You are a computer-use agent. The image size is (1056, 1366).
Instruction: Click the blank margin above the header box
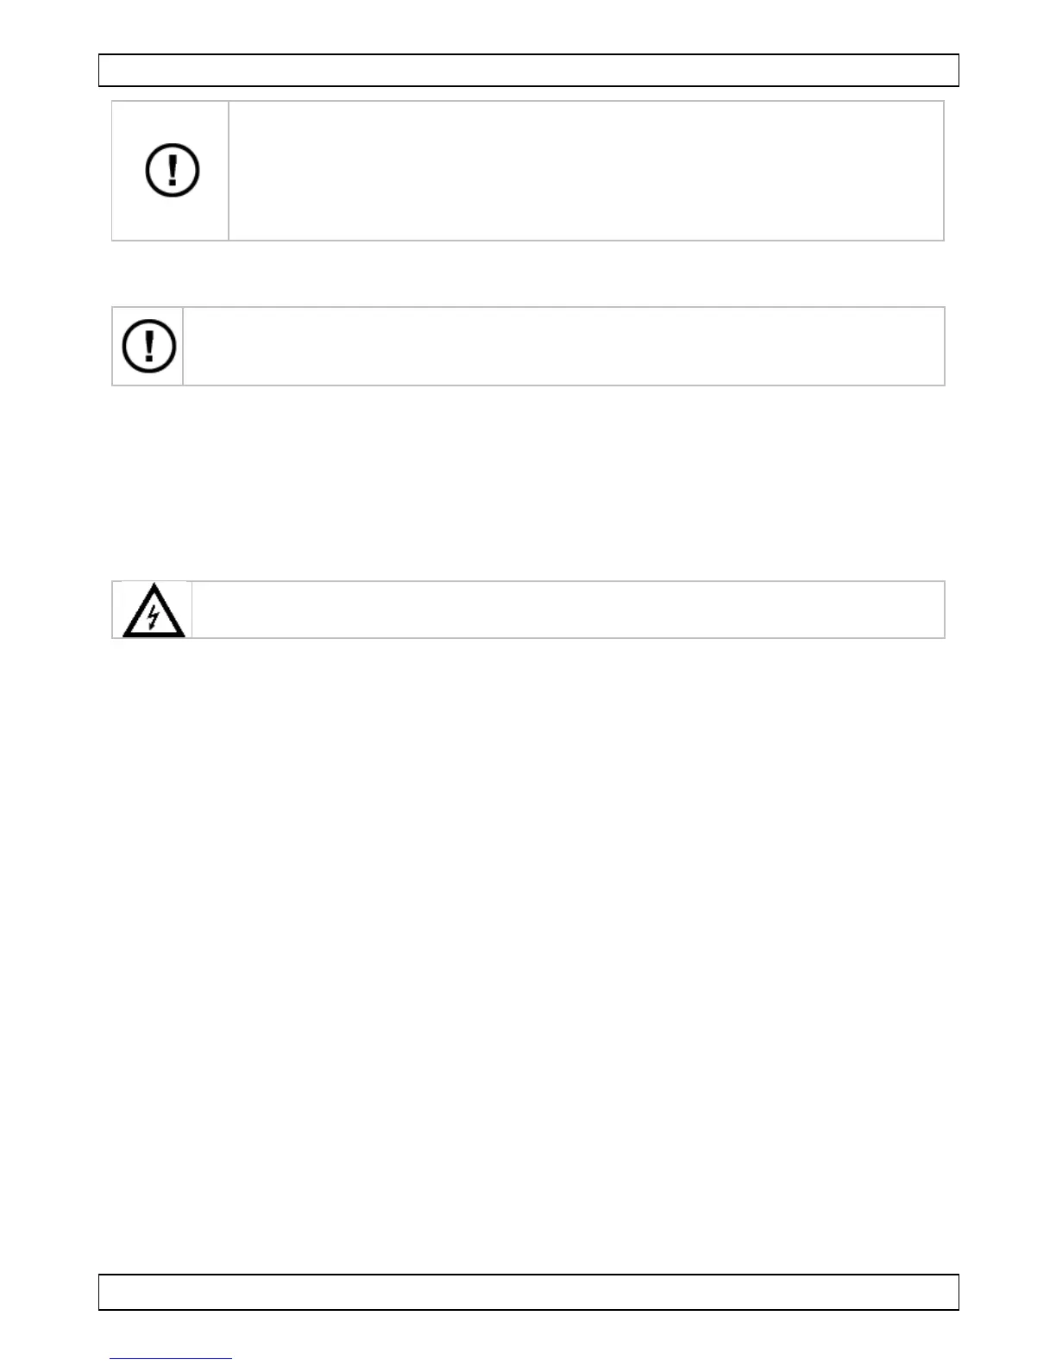pyautogui.click(x=528, y=26)
